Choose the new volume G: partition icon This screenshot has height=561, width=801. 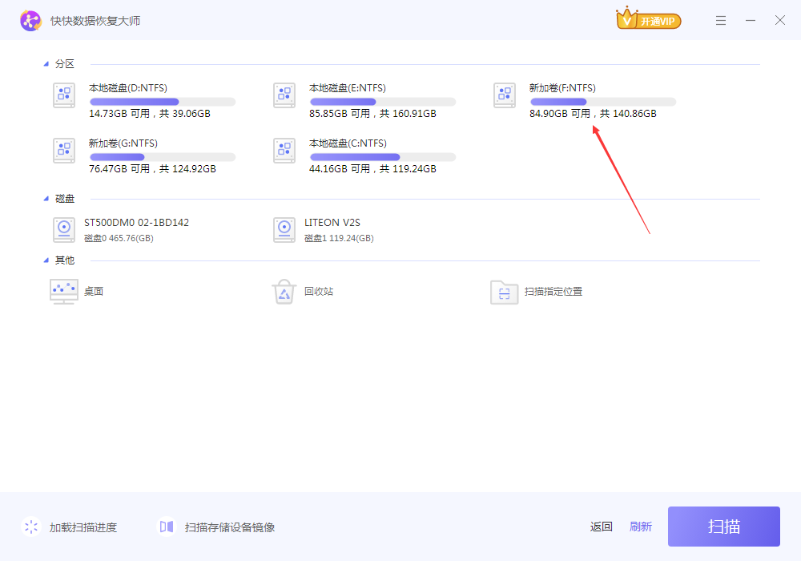[64, 151]
